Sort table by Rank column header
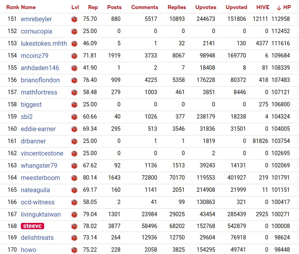299x254 pixels. tap(13, 7)
